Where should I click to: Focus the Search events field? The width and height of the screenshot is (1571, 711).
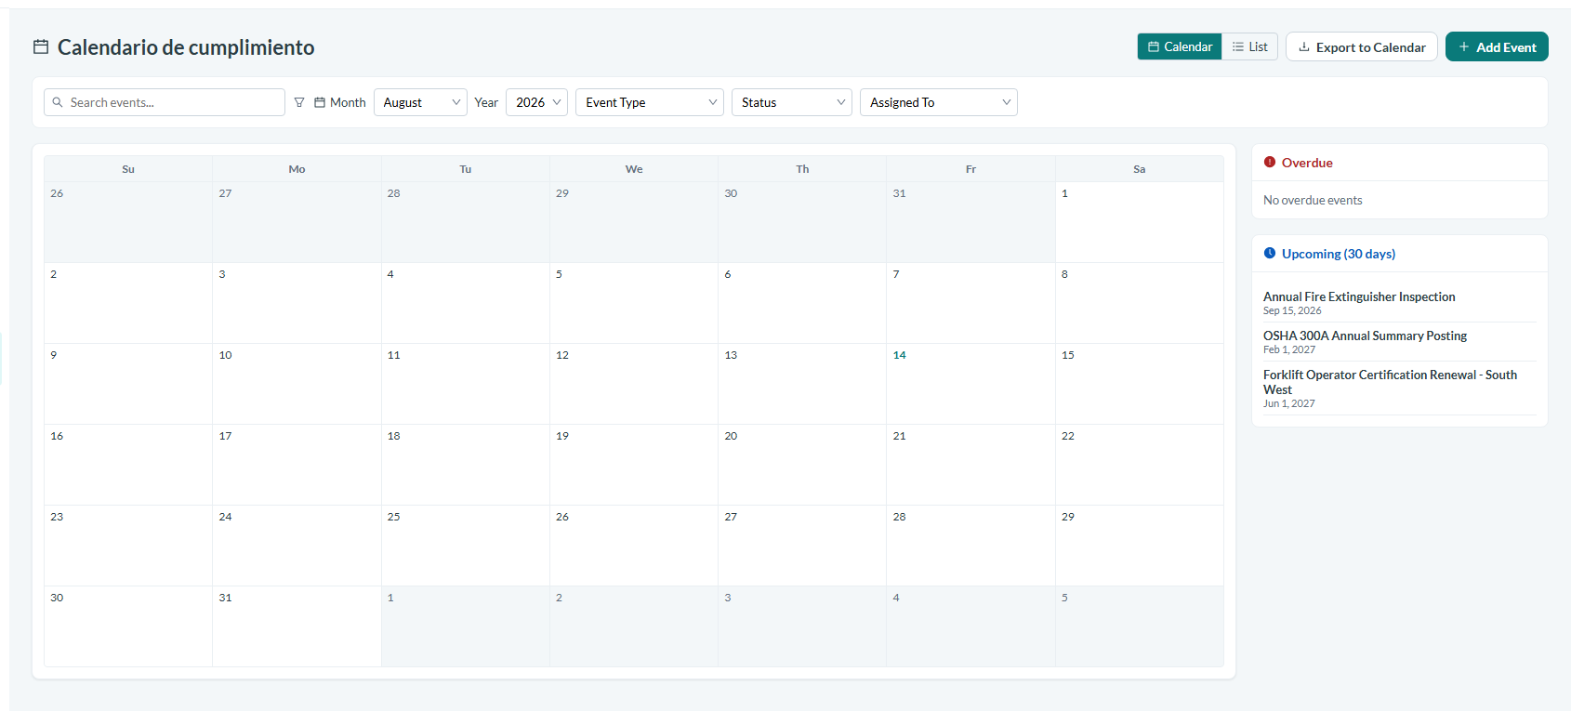tap(165, 102)
